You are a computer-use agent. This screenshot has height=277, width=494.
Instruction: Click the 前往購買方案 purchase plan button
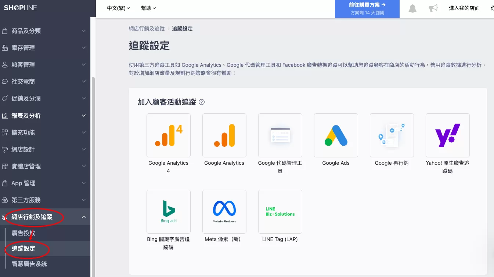[367, 9]
